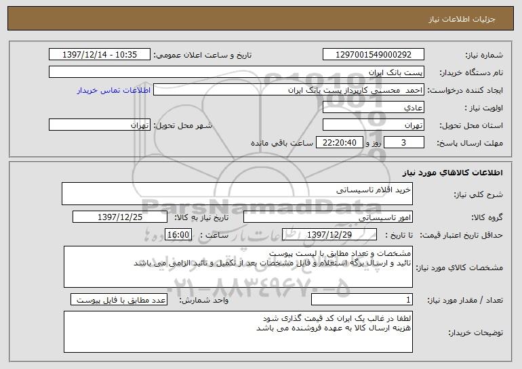The width and height of the screenshot is (522, 369).
Task: Click the delivery province field تهران
Action: pyautogui.click(x=373, y=125)
